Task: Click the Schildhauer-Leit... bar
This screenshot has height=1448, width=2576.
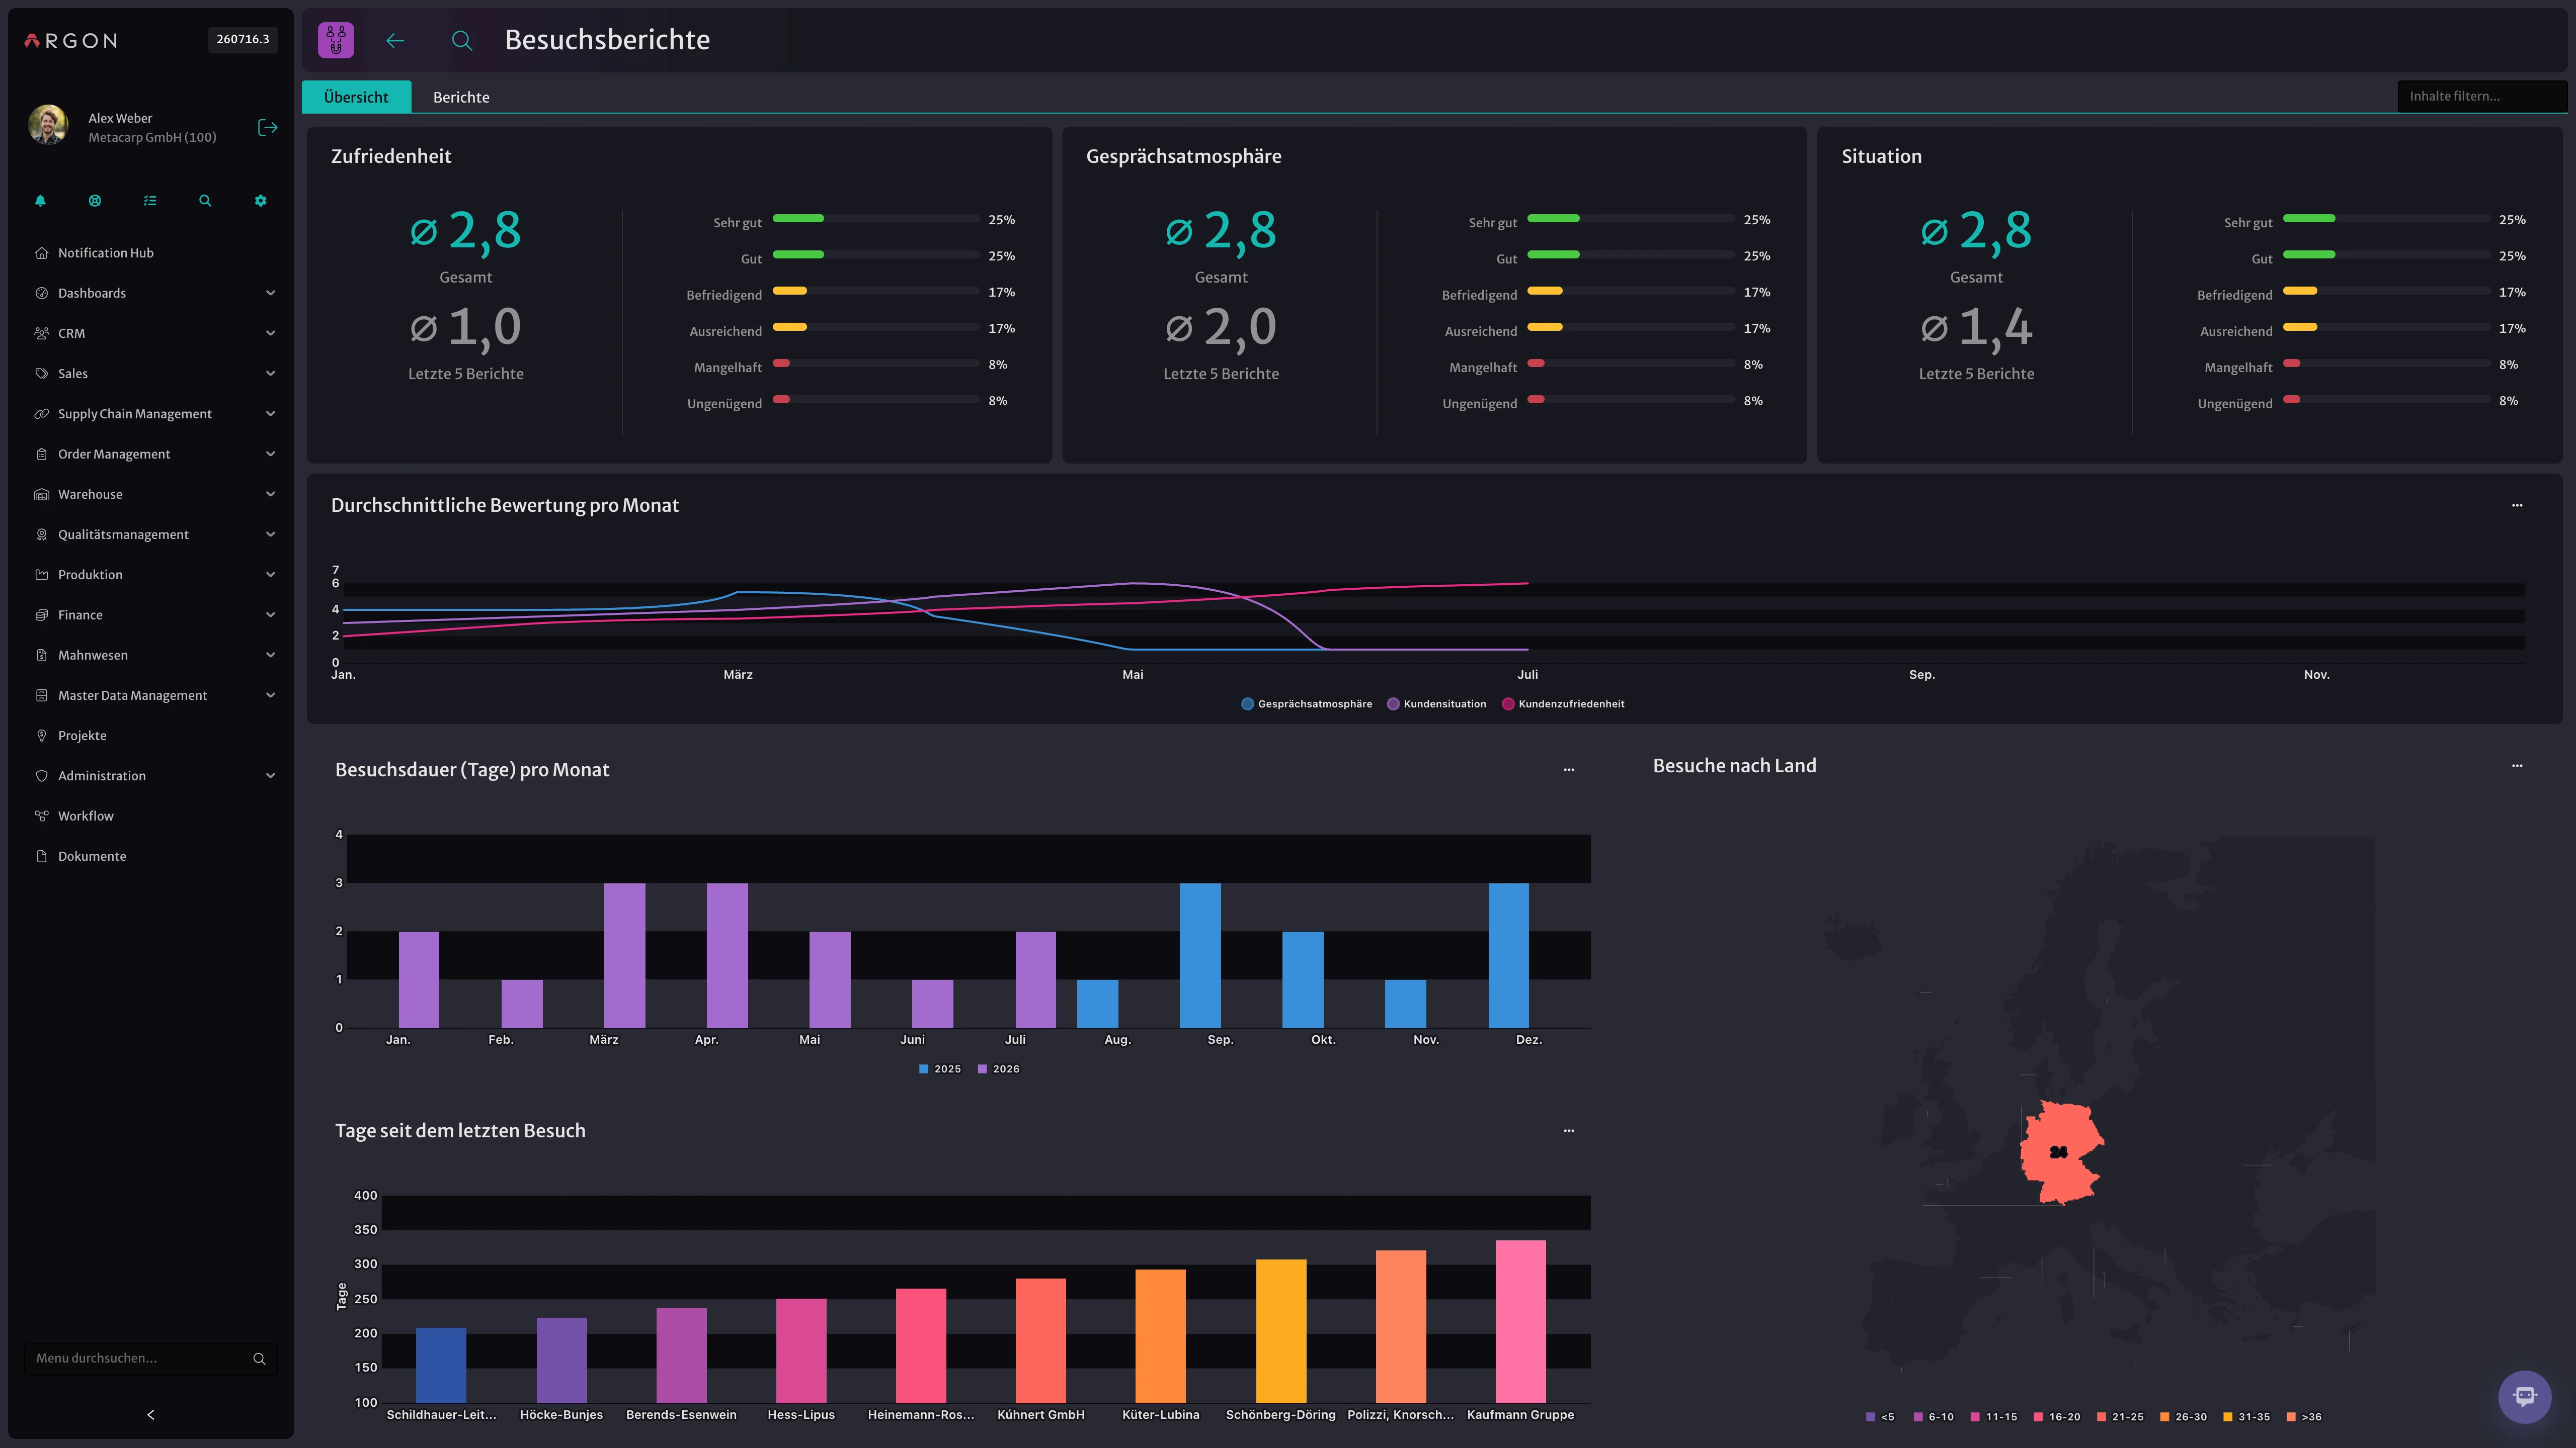Action: [441, 1365]
